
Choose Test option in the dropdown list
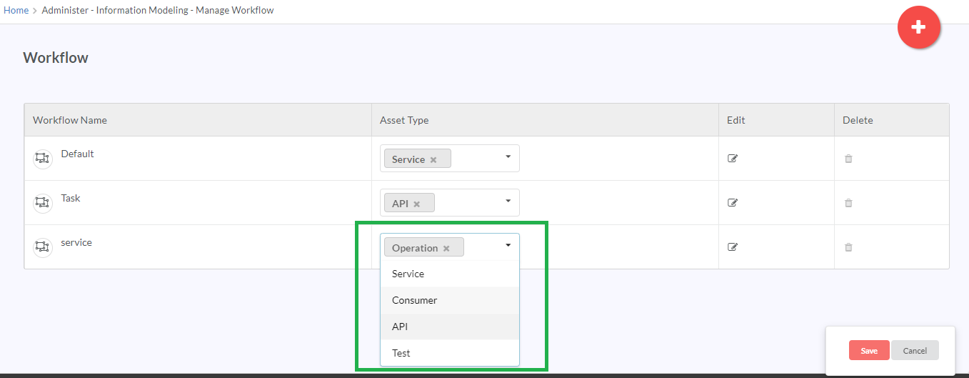pyautogui.click(x=450, y=353)
